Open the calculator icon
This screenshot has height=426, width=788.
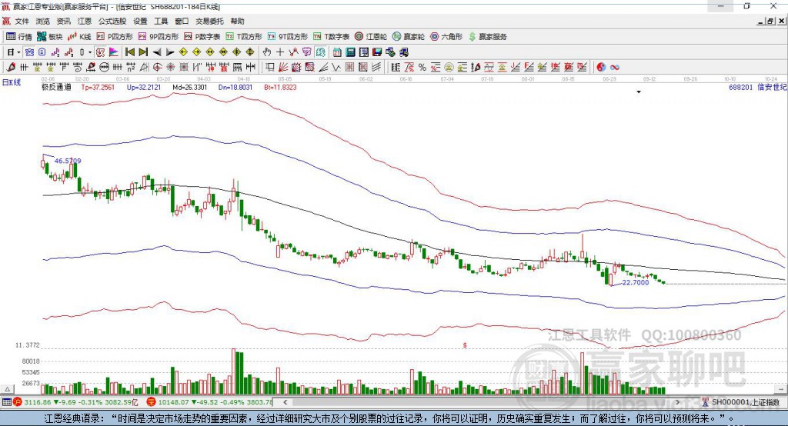click(350, 52)
